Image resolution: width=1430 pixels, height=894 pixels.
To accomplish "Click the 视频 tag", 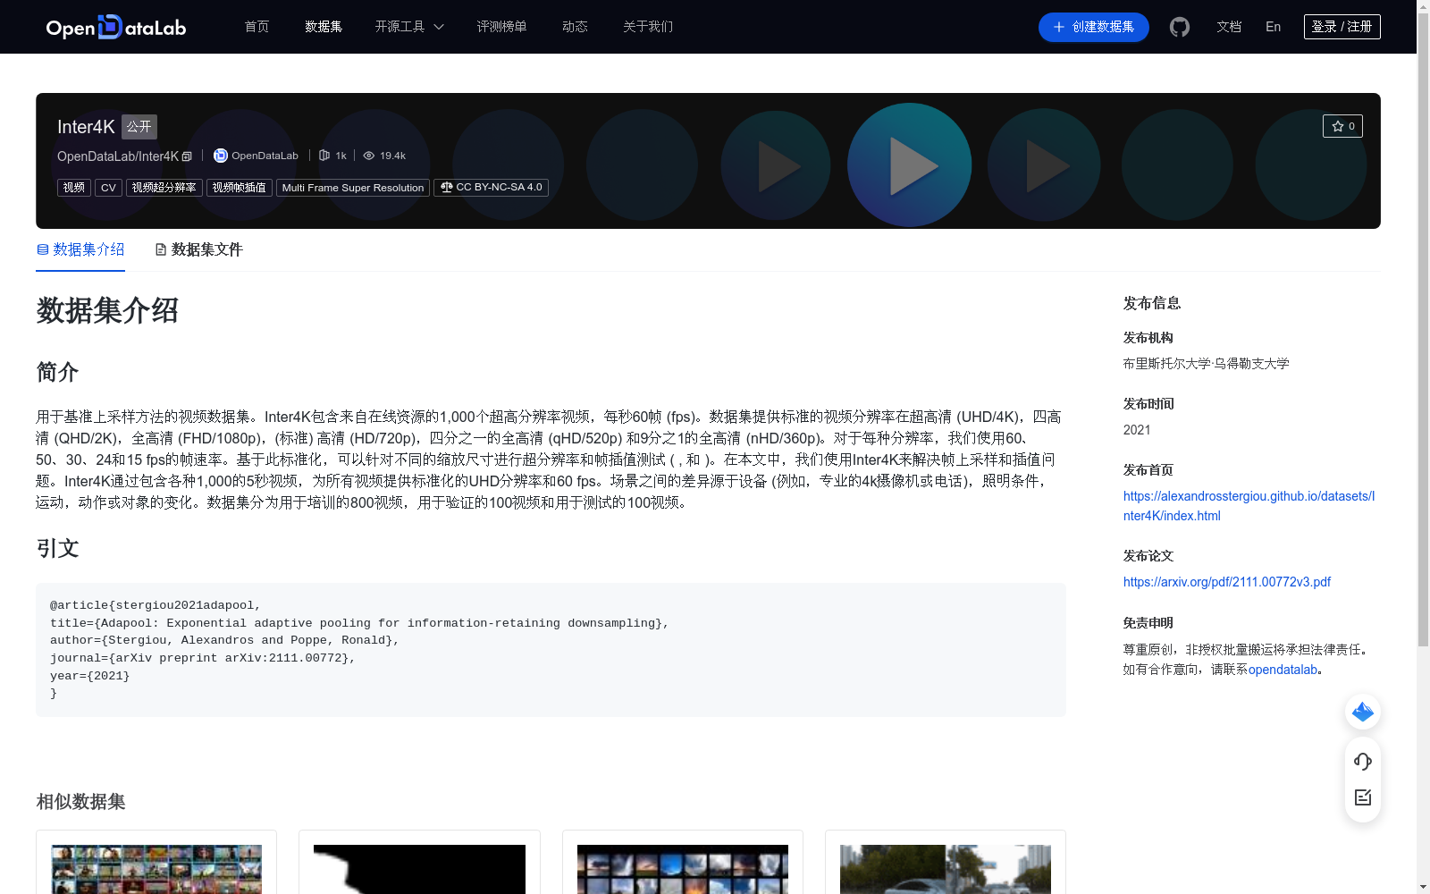I will [74, 188].
